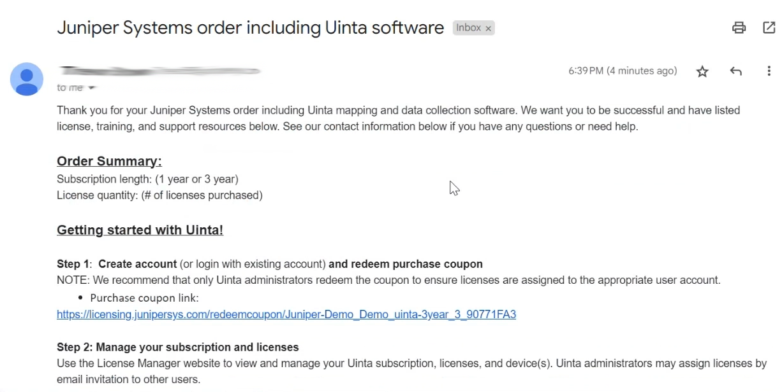The image size is (782, 392).
Task: Click the email subject title
Action: 250,28
